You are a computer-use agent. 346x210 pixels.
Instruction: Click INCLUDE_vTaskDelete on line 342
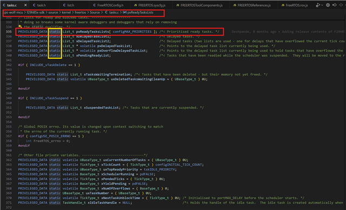48,65
